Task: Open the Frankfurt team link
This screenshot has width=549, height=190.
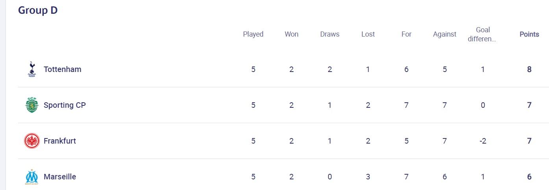Action: [x=60, y=141]
